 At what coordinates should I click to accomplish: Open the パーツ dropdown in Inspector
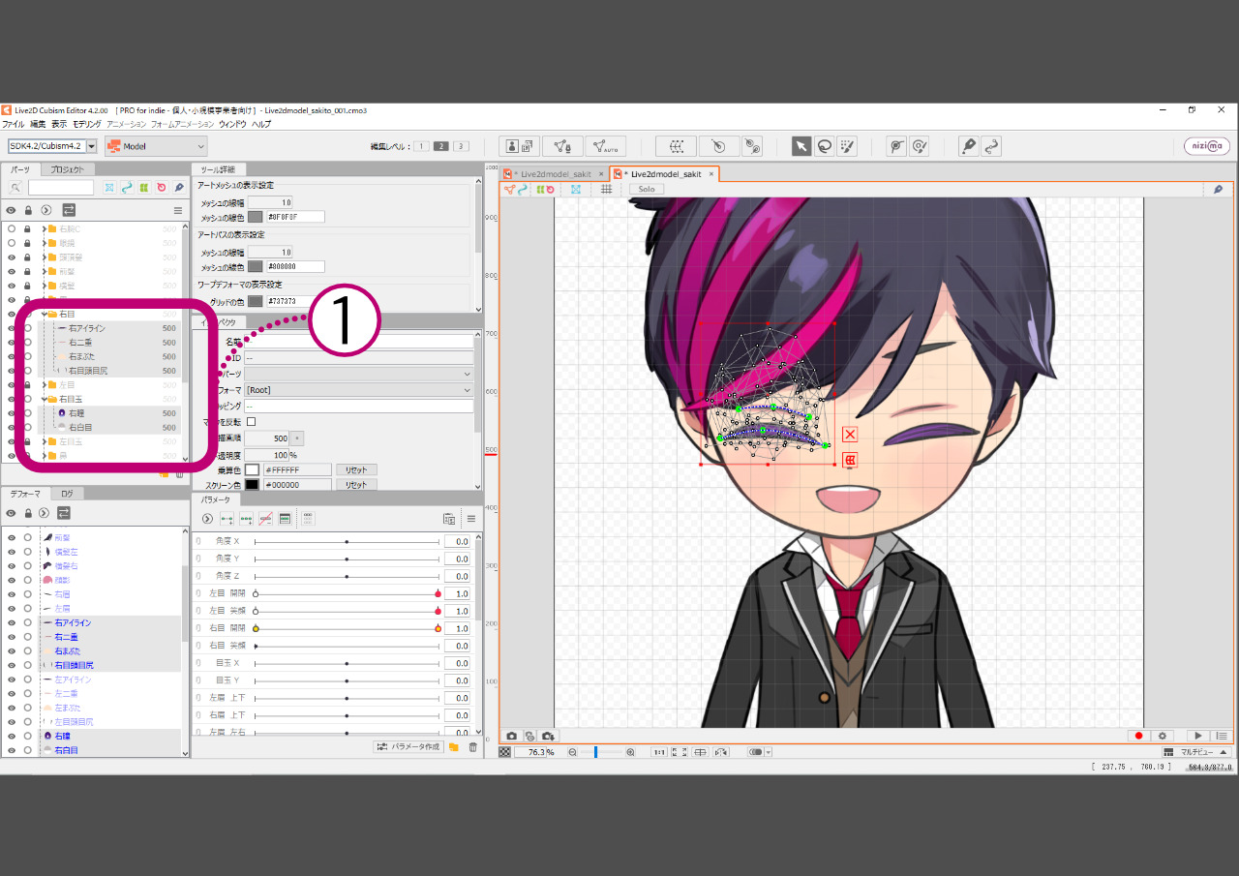click(x=359, y=374)
